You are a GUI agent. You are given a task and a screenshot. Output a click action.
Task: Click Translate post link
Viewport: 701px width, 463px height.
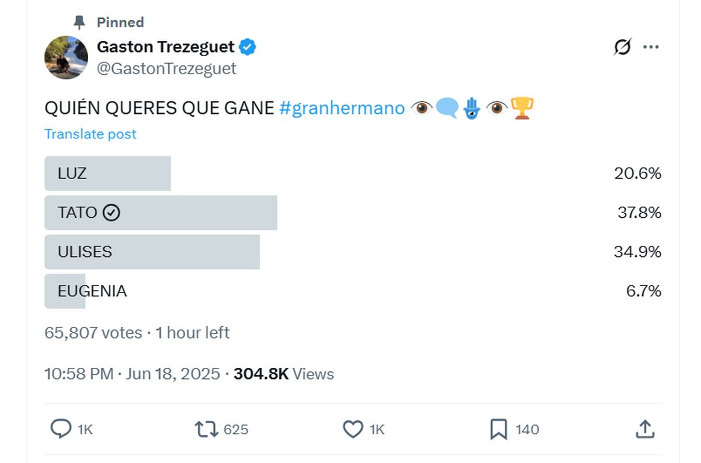(x=91, y=134)
